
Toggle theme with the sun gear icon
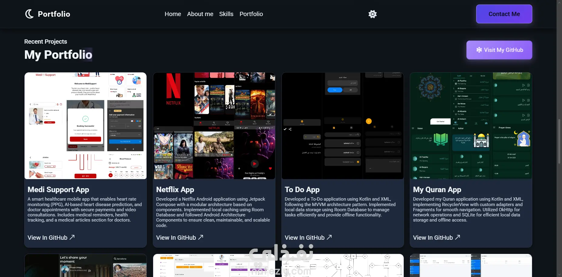(x=372, y=14)
